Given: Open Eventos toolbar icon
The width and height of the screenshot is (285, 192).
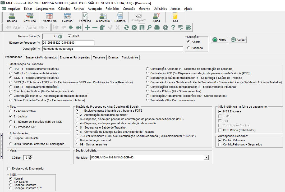Looking at the screenshot, I should [67, 17].
